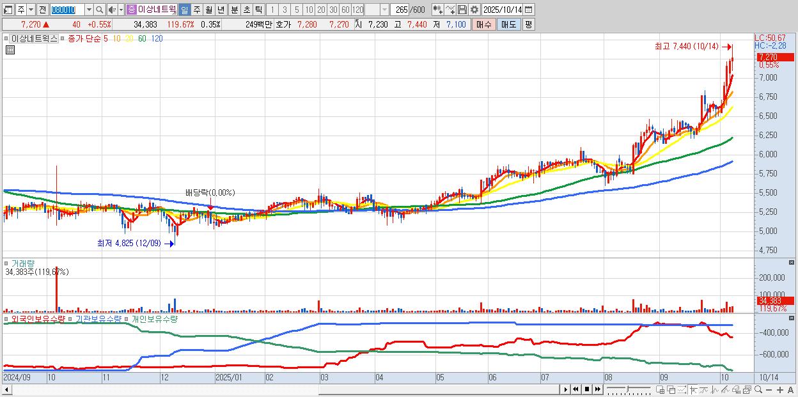Zoom out chart with minus icon

(769, 389)
